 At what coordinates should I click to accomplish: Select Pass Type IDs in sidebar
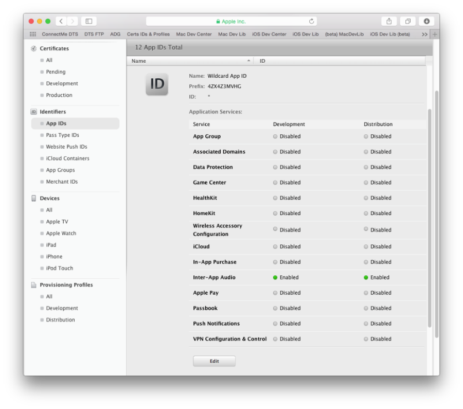[62, 135]
